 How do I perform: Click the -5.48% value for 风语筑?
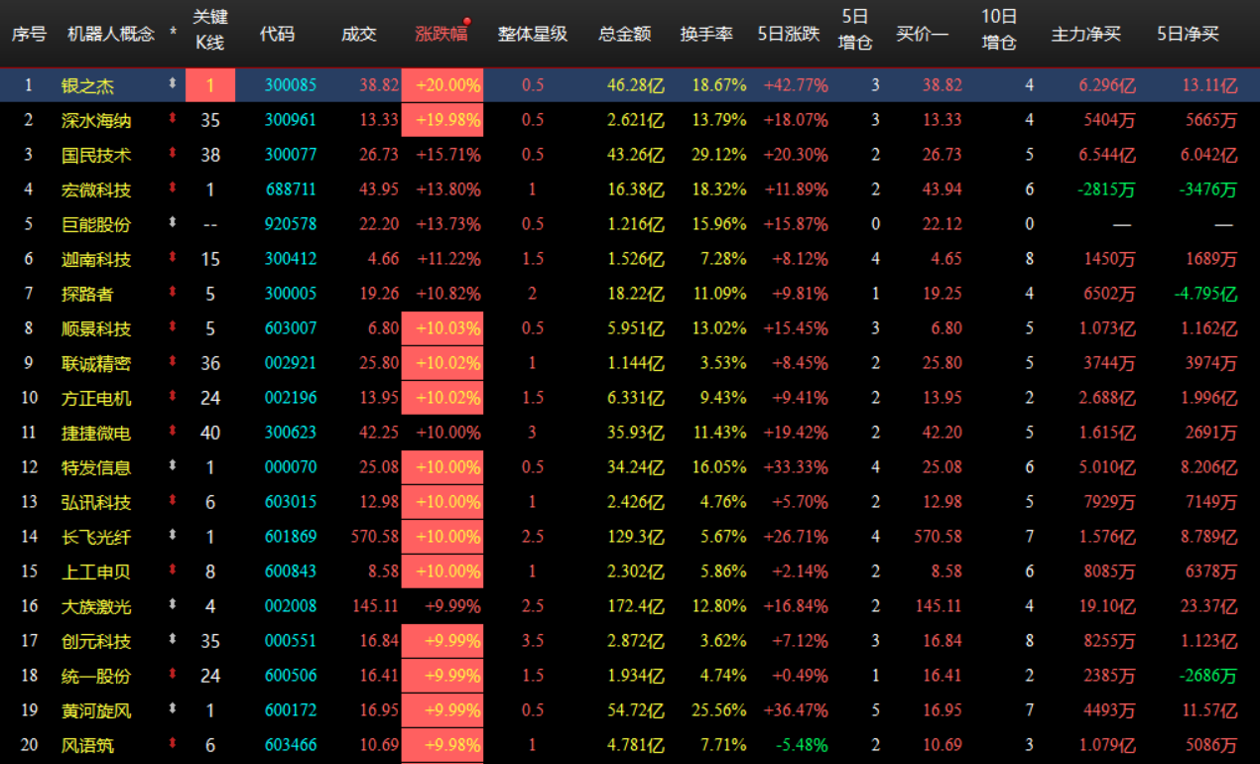pos(803,745)
